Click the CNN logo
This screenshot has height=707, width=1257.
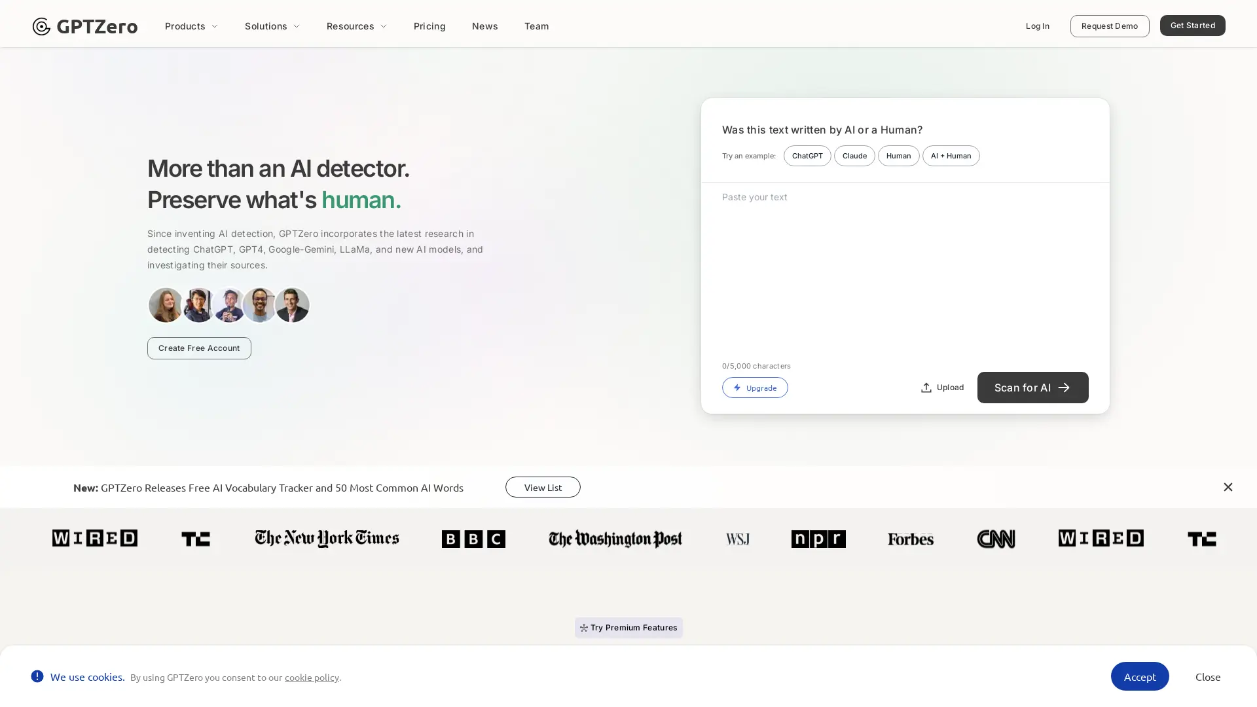coord(996,538)
